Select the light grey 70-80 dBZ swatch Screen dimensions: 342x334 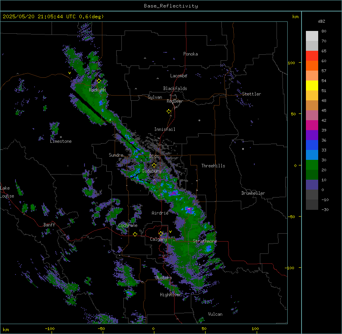312,36
